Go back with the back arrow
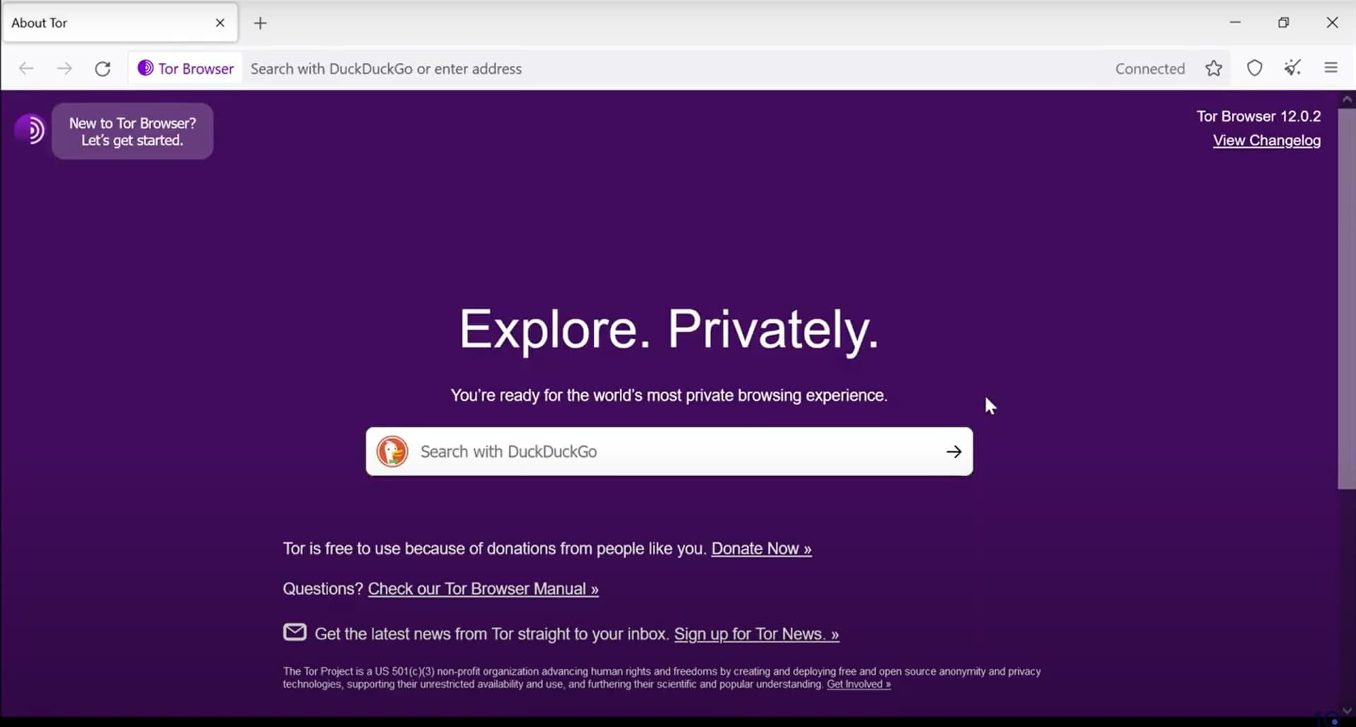The width and height of the screenshot is (1356, 727). [26, 69]
